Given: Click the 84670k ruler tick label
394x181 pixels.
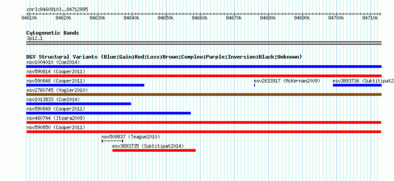Looking at the screenshot, I should [234, 18].
